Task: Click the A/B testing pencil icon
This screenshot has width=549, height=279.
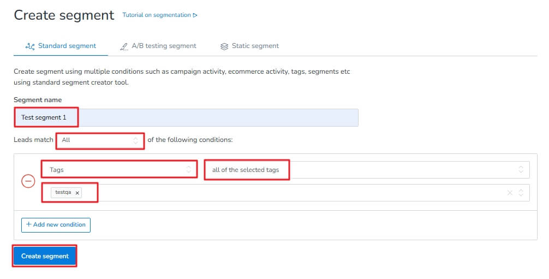Action: coord(122,46)
